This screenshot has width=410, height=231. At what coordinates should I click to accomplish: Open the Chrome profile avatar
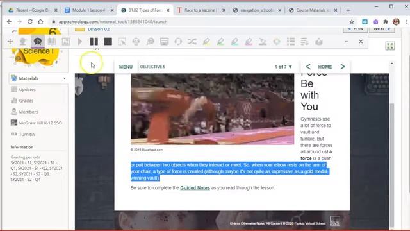(396, 22)
